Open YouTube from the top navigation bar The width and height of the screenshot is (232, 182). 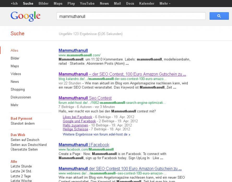[87, 3]
